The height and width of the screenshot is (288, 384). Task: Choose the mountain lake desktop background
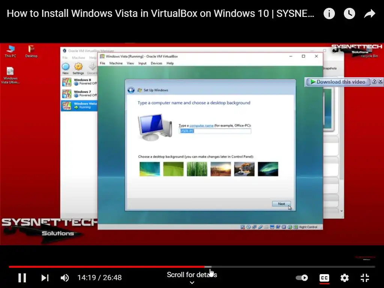(x=244, y=169)
